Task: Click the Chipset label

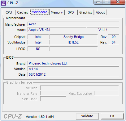Action: (x=20, y=37)
